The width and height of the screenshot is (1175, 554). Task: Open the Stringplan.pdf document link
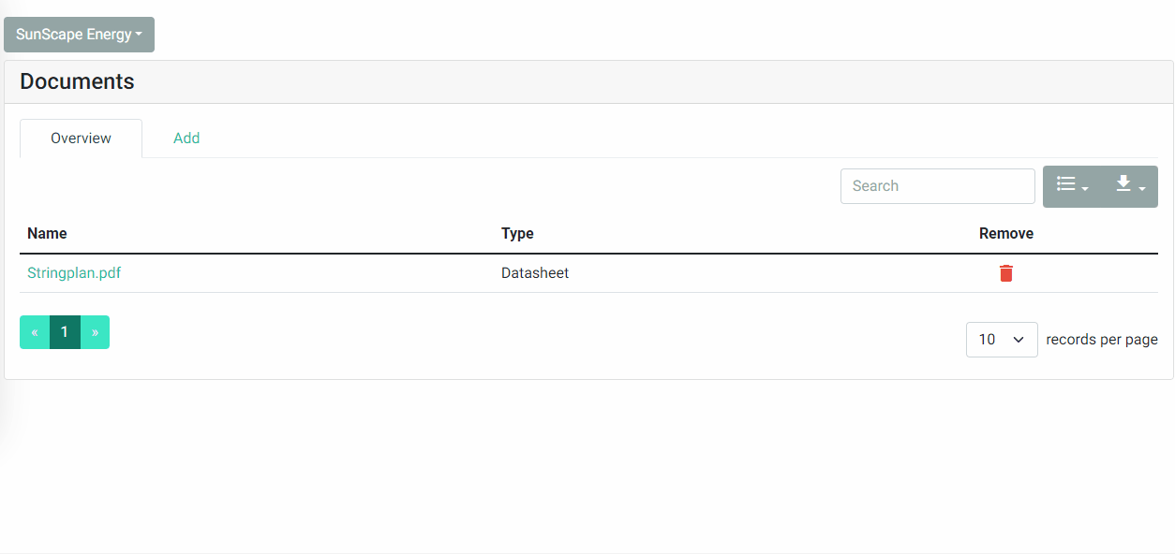click(74, 273)
